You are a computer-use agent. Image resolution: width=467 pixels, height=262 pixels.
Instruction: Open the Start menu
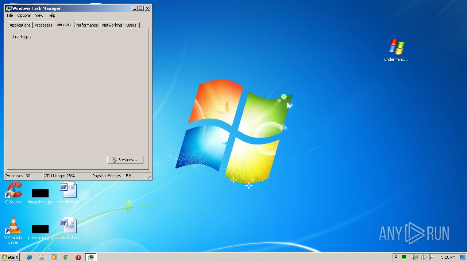(x=10, y=257)
